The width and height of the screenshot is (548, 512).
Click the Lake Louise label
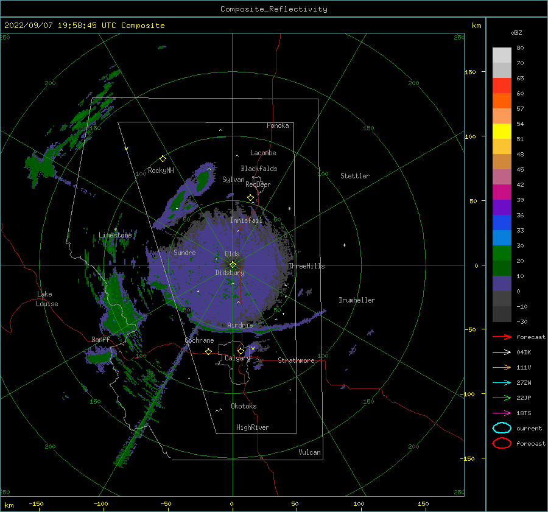point(47,299)
